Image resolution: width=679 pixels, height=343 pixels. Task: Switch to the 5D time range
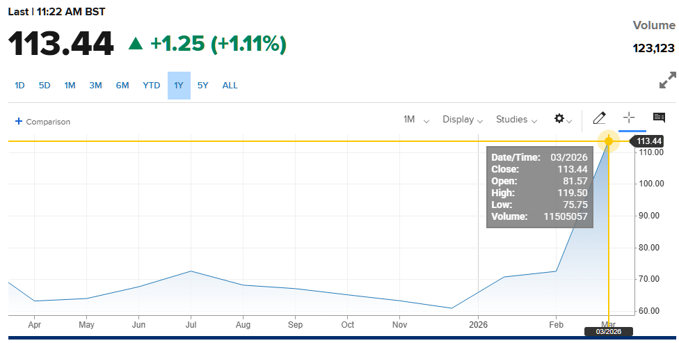[45, 86]
